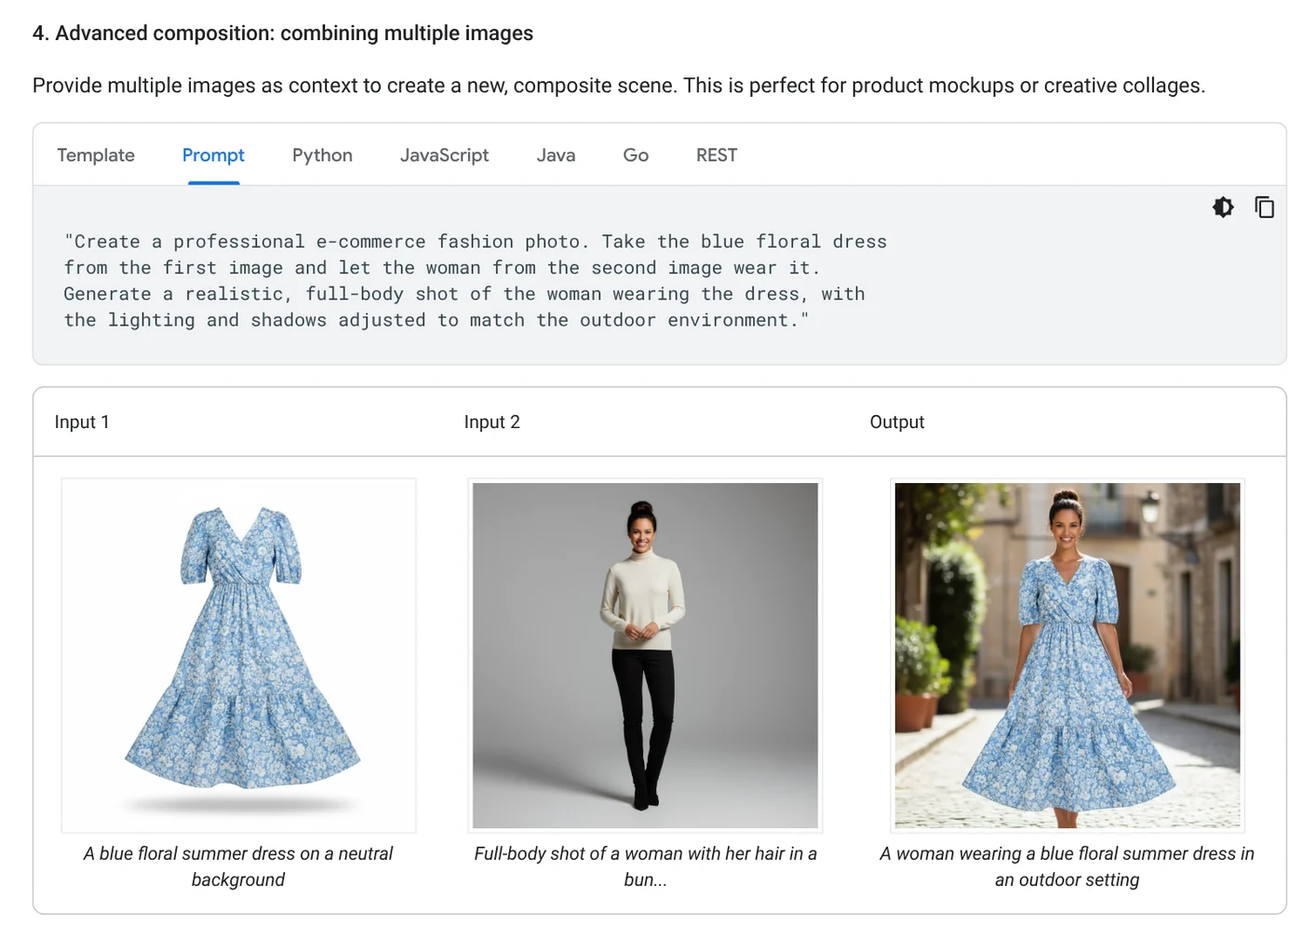Open the woman in sweater input image
Viewport: 1303px width, 926px height.
[645, 655]
